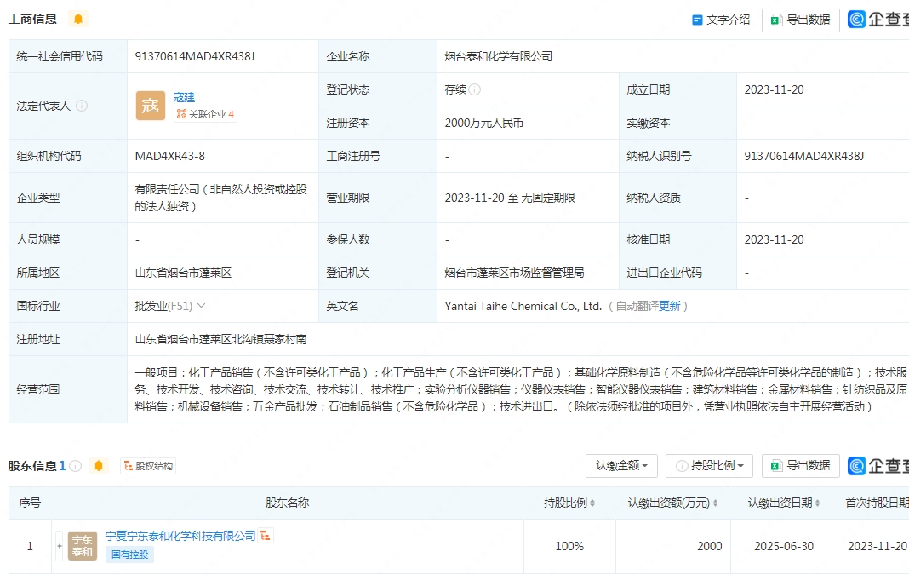
Task: Open 宁夏宁东泰和化学科技有限公司 link
Action: [x=180, y=536]
